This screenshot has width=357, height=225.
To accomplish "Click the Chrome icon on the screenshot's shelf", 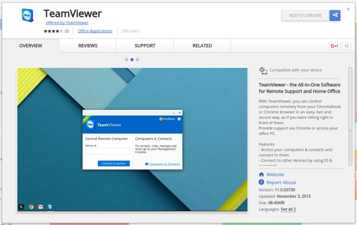I will coord(31,207).
